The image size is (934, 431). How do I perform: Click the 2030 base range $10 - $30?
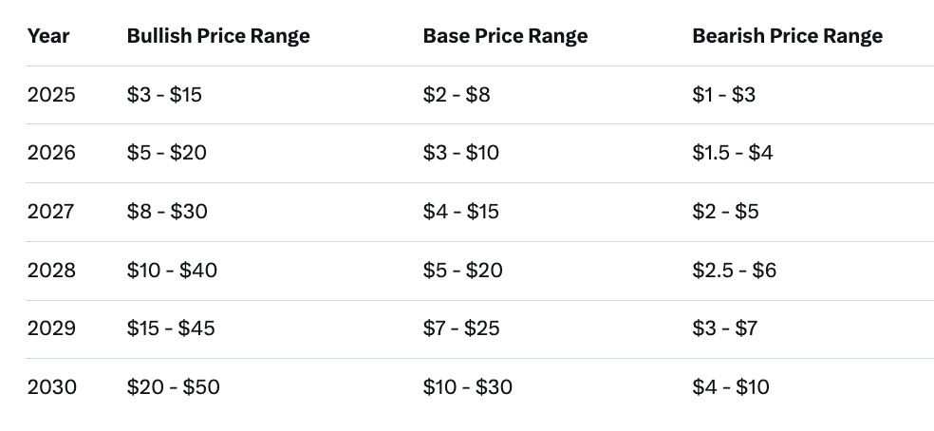point(467,387)
